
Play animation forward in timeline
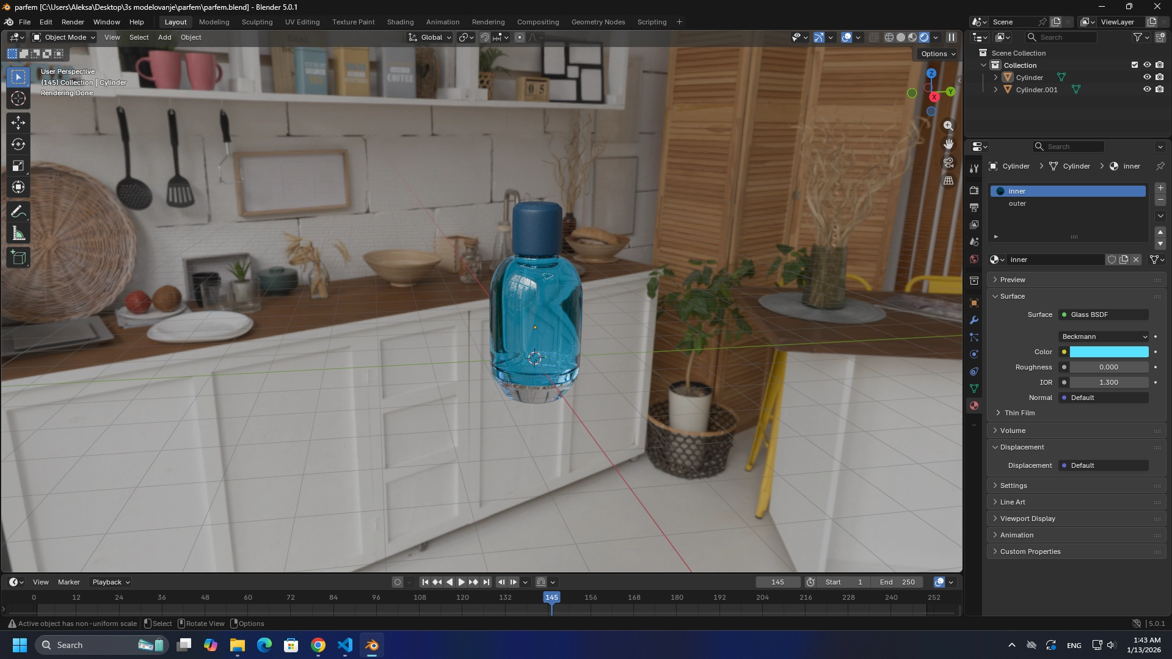(x=462, y=582)
